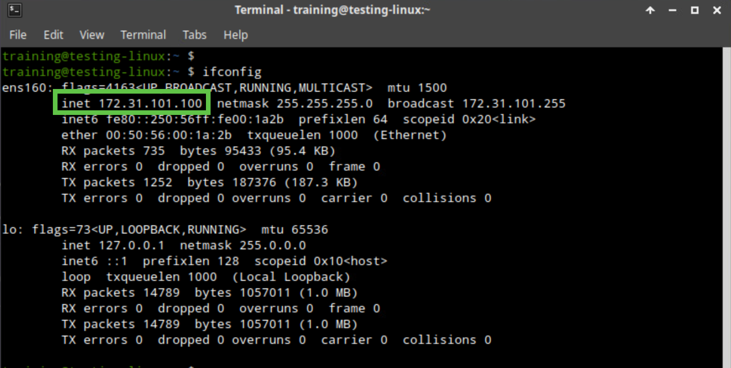
Task: Click 'TX packets 14789' text
Action: [x=121, y=324]
